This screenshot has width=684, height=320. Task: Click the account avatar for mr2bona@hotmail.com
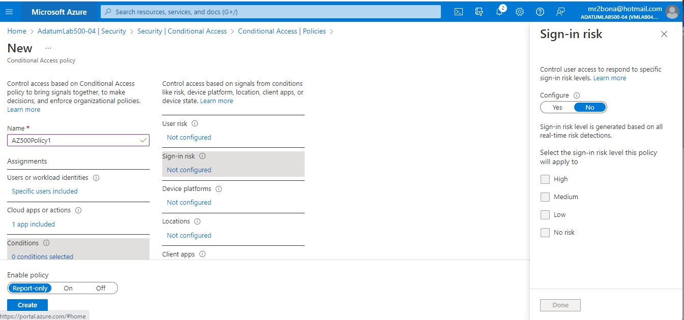[672, 11]
